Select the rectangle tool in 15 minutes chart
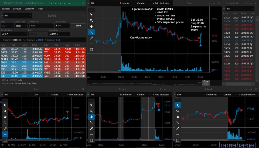 click(x=91, y=140)
